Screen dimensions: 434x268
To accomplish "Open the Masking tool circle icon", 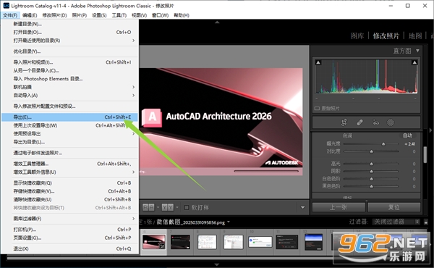I will pyautogui.click(x=391, y=122).
